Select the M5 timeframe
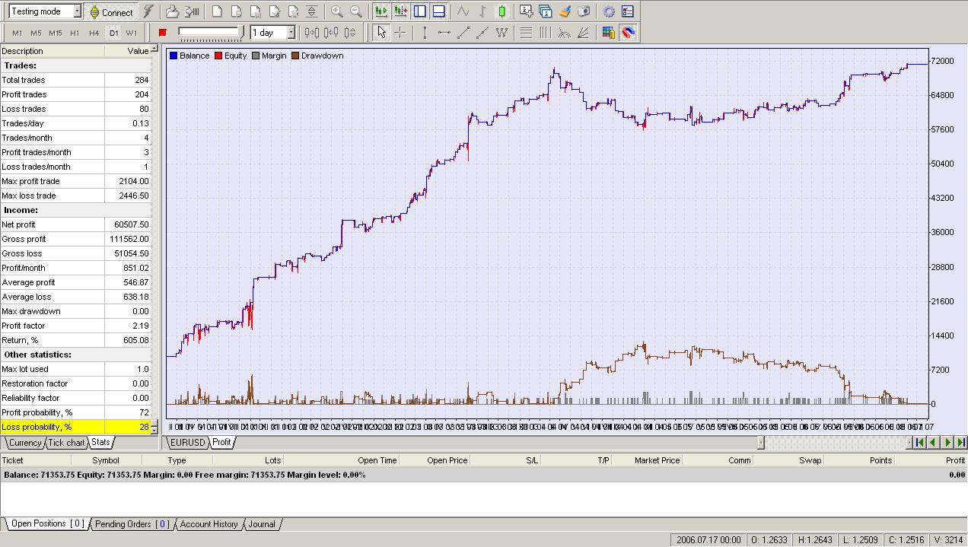 36,33
